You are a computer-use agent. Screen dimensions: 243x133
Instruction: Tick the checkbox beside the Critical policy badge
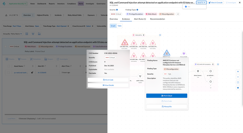6,46
